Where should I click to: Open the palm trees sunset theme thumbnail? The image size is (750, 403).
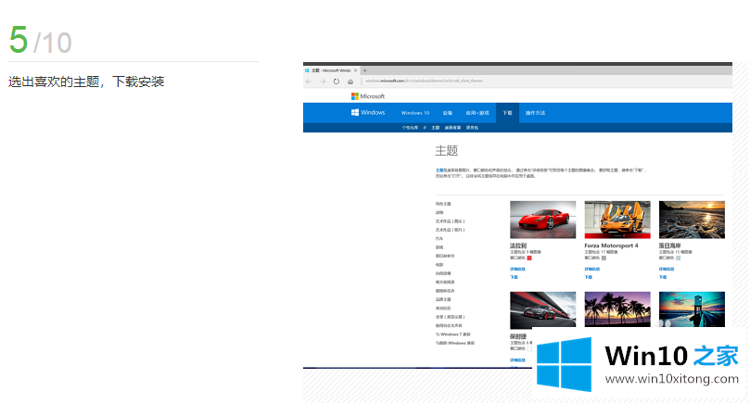tap(617, 309)
